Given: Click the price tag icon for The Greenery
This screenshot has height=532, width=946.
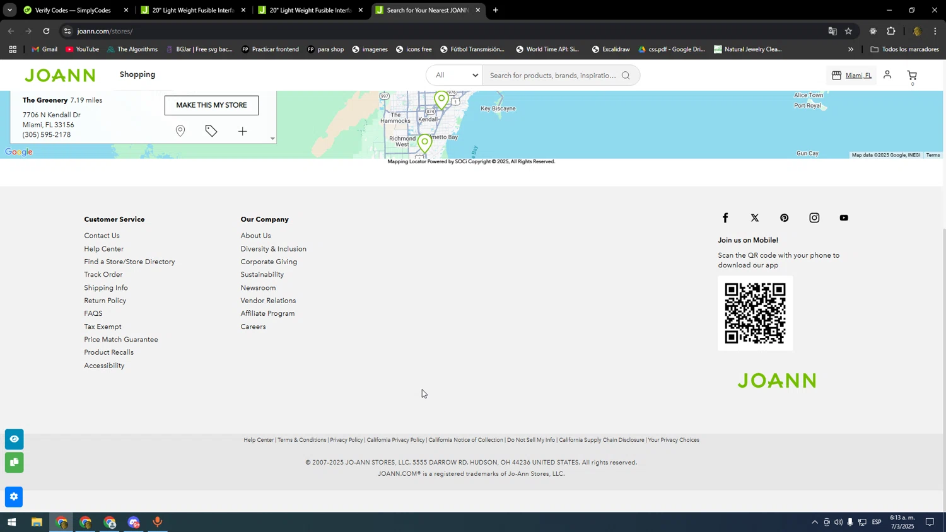Looking at the screenshot, I should click(211, 131).
